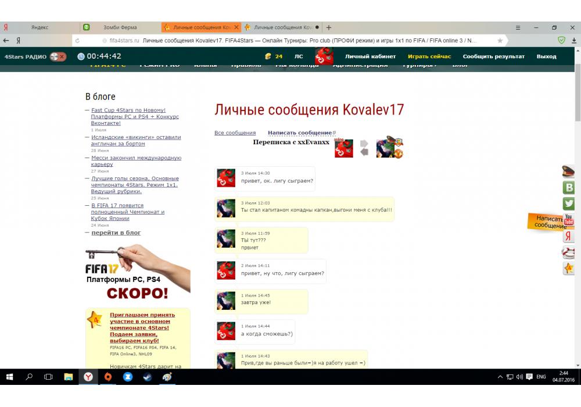
Task: Expand the system tray hidden icons
Action: pyautogui.click(x=500, y=377)
